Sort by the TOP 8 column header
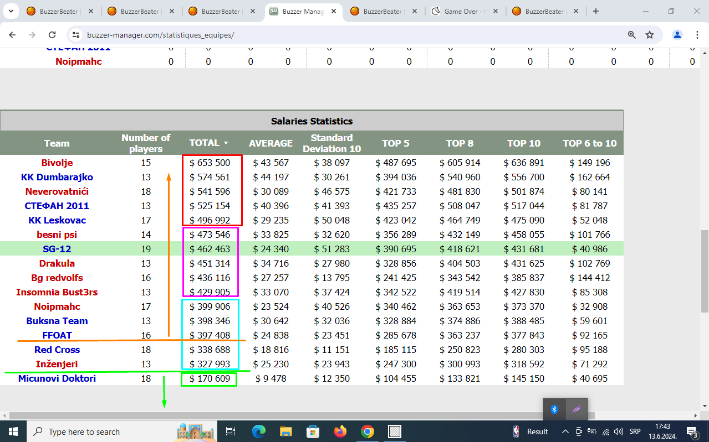This screenshot has width=709, height=442. tap(460, 143)
